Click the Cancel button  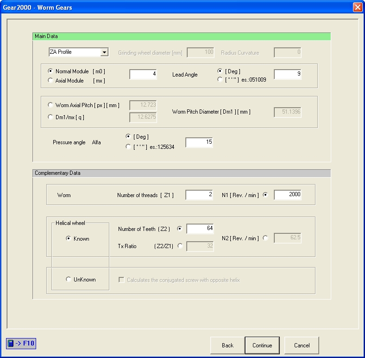[x=302, y=345]
